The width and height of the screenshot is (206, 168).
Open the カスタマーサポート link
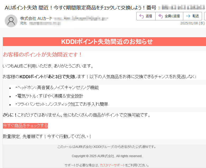coord(112,165)
